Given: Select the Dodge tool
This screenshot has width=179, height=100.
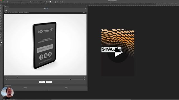Looking at the screenshot, I should (1, 28).
